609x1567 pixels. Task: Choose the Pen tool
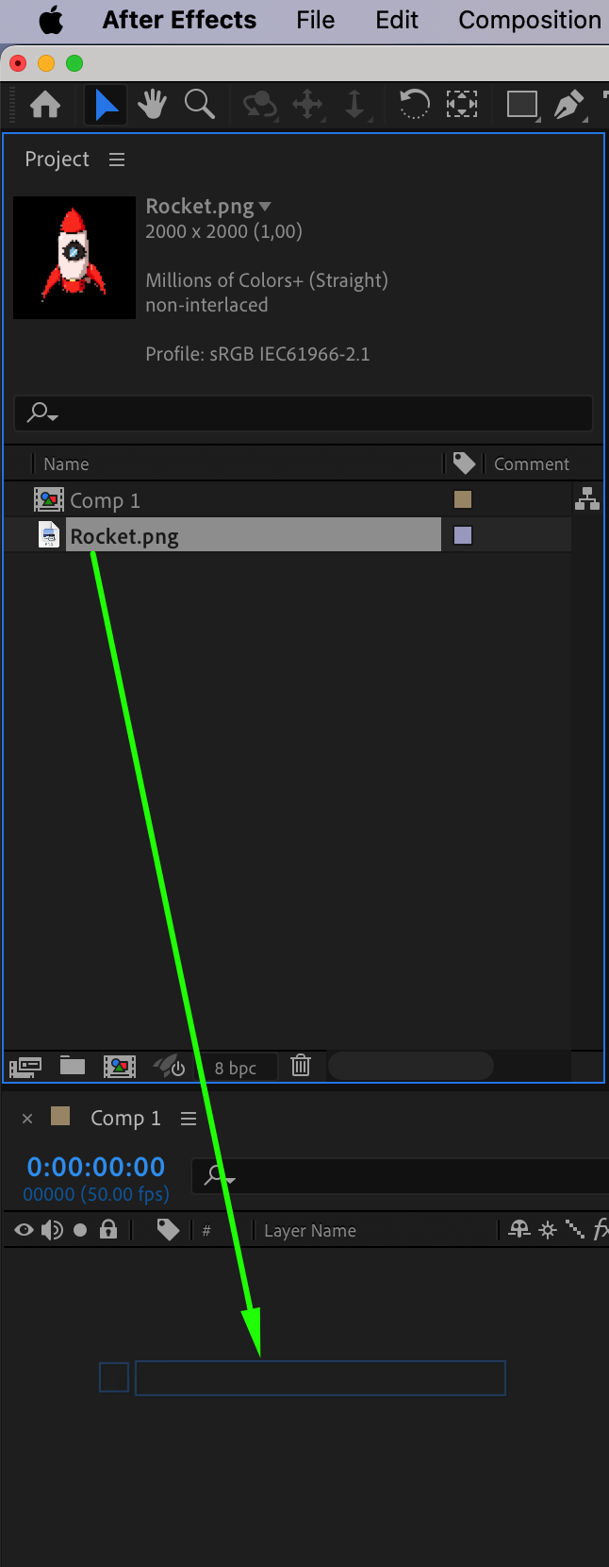point(568,104)
